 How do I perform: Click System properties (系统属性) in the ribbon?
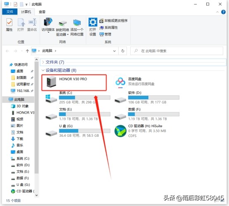109,27
